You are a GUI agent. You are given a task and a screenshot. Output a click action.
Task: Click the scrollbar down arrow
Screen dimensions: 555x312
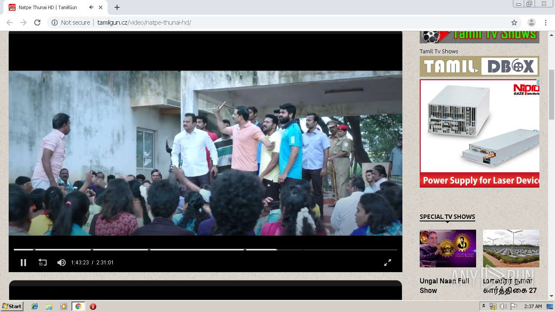(552, 296)
